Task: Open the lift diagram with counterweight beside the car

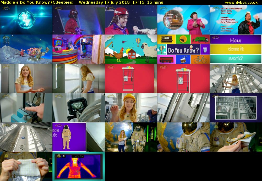Action: 131,78
